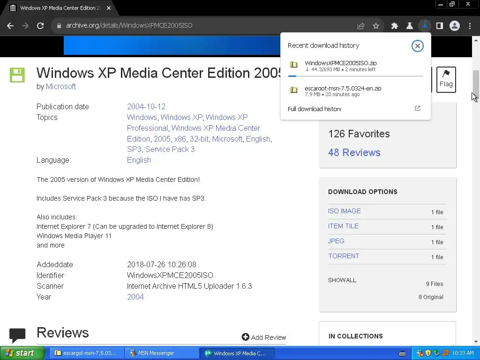Open the side panel icon
This screenshot has height=360, width=480.
click(x=440, y=26)
